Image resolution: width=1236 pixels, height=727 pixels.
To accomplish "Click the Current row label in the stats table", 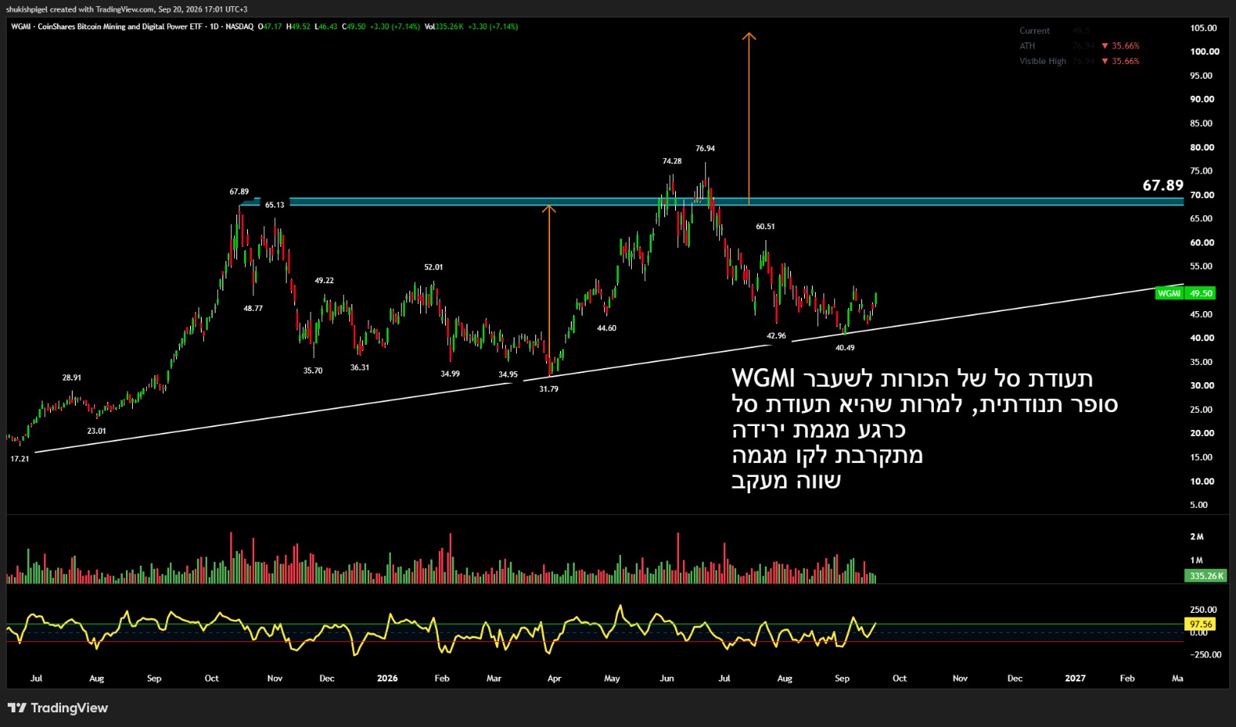I will (1034, 31).
